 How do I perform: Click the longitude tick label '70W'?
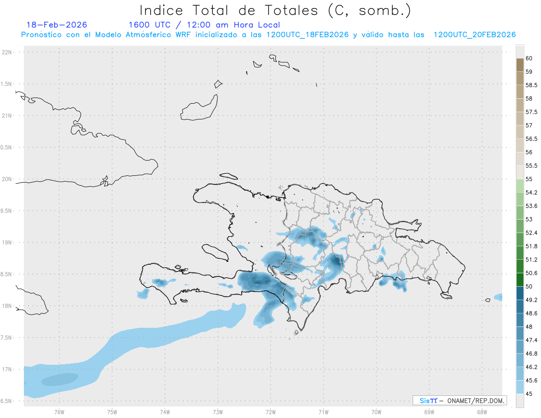[x=376, y=412]
